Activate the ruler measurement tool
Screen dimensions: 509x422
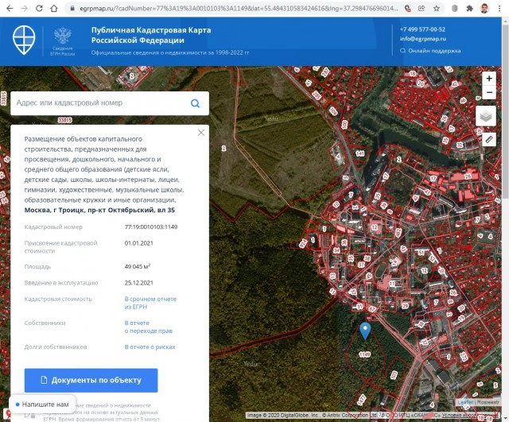pyautogui.click(x=489, y=139)
